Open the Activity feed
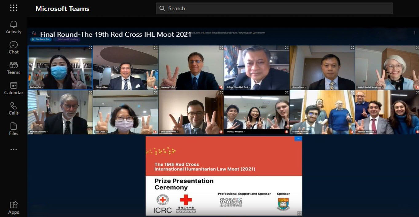Screen dimensions: 419x217 pyautogui.click(x=14, y=27)
